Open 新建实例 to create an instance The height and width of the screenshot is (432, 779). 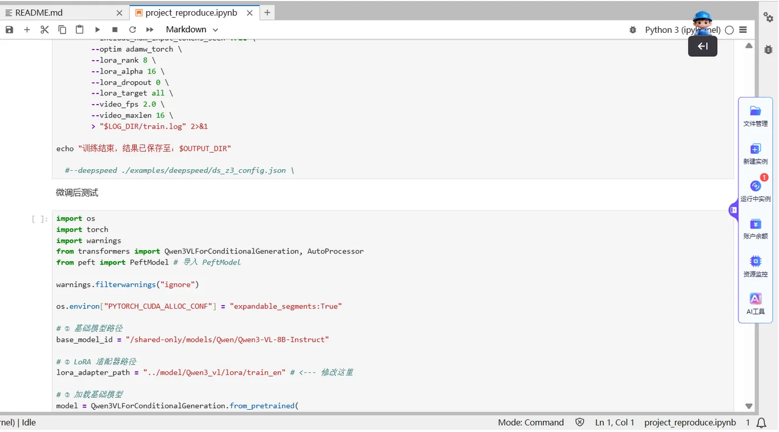[755, 154]
